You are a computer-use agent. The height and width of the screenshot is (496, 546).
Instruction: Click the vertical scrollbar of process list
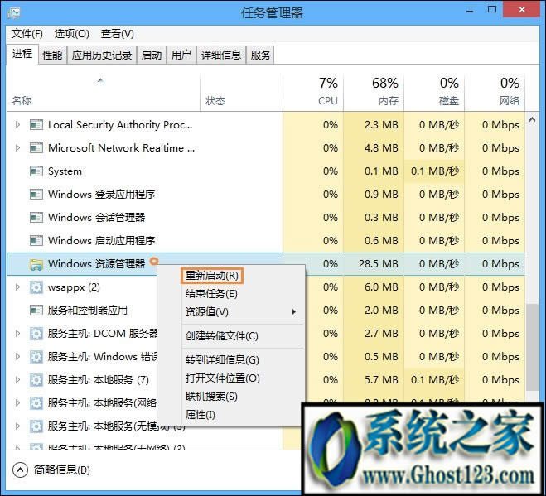pos(530,348)
